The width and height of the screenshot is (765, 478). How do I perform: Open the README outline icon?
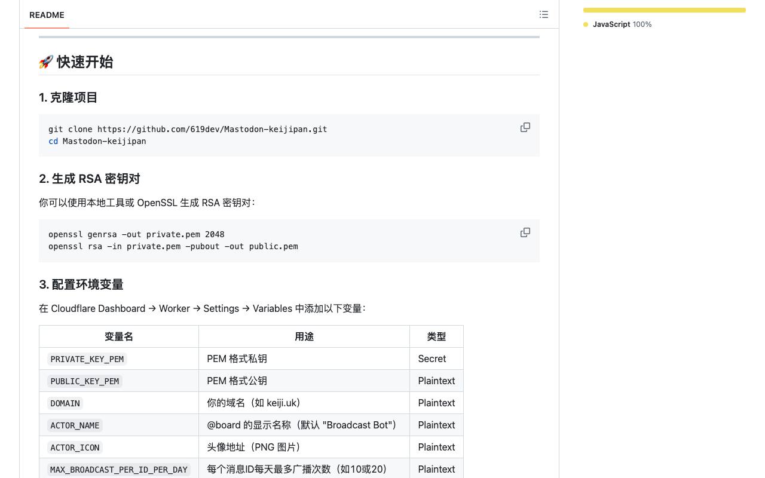(543, 14)
